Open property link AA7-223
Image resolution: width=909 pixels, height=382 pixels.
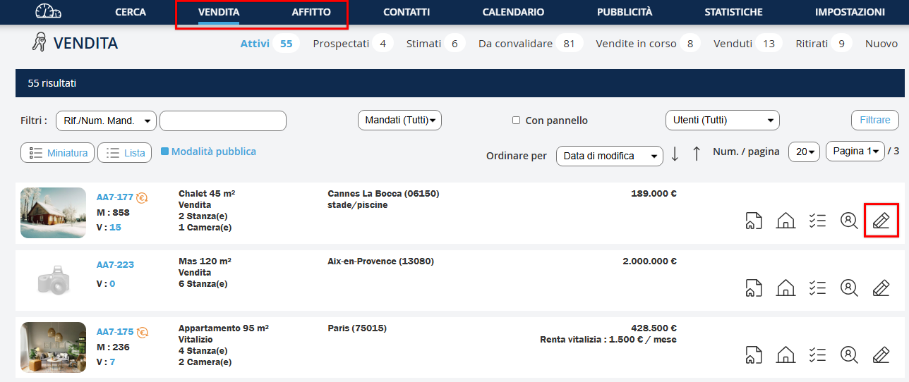pos(115,265)
